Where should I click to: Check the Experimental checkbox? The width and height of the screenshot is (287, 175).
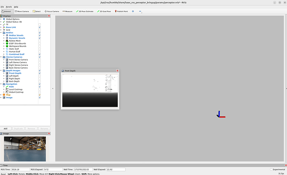(x=271, y=169)
